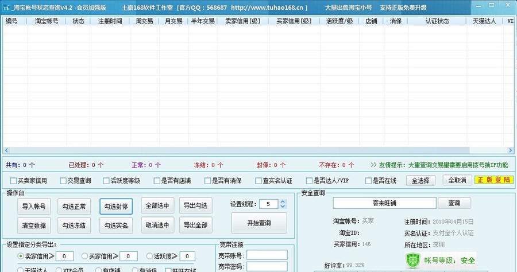The height and width of the screenshot is (272, 517).
Task: Click the green shield account-level icon
Action: pyautogui.click(x=412, y=260)
